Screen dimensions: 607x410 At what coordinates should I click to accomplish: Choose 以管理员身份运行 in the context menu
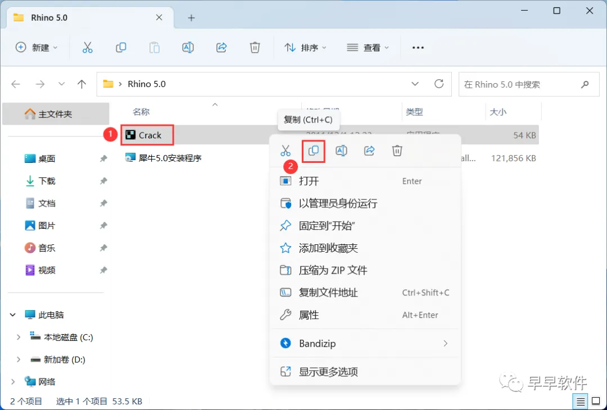click(365, 203)
